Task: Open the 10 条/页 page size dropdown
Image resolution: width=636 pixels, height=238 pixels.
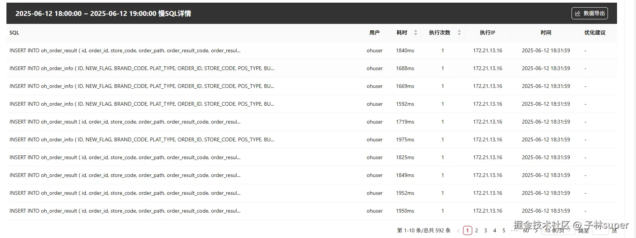Action: (x=559, y=230)
